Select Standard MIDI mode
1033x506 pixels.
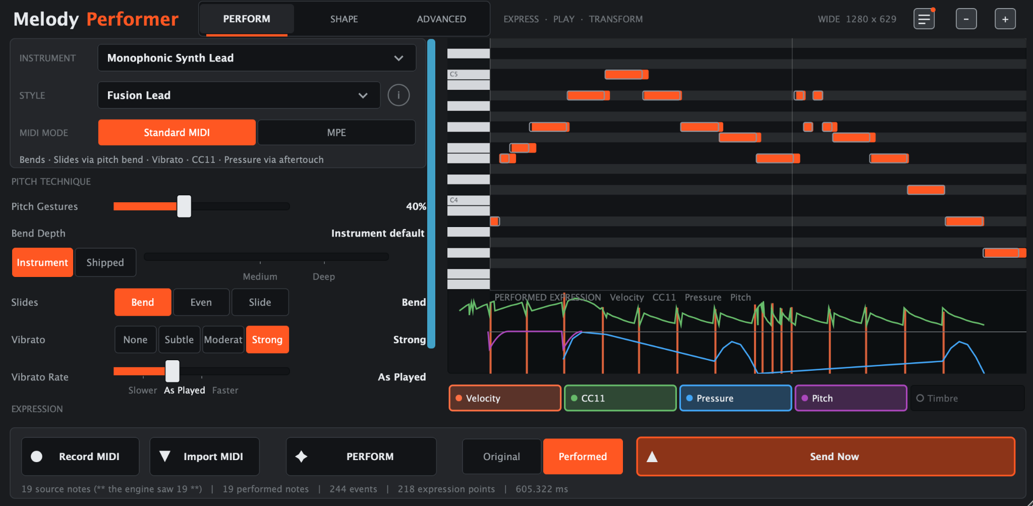point(177,133)
